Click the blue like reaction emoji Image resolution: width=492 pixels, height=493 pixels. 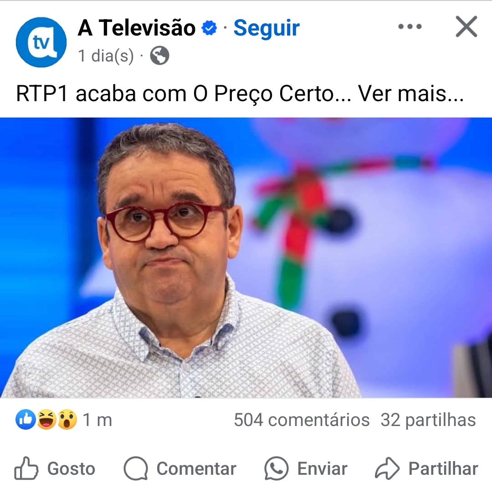pyautogui.click(x=26, y=420)
